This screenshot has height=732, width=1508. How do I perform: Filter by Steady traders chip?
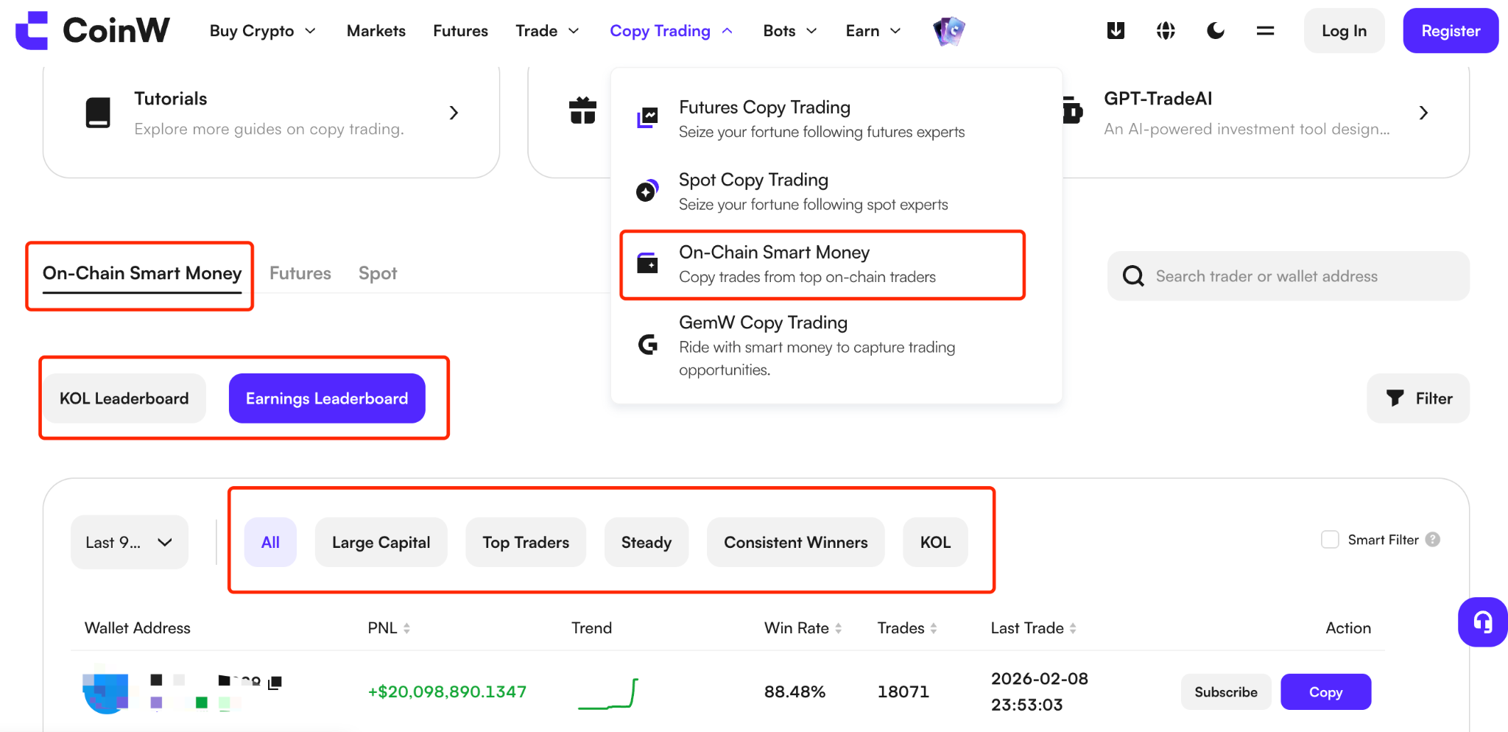click(646, 543)
